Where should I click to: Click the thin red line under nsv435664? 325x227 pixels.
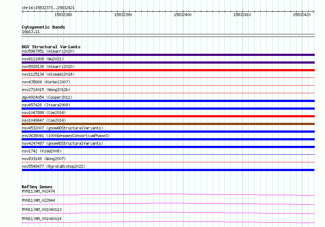coord(168,85)
